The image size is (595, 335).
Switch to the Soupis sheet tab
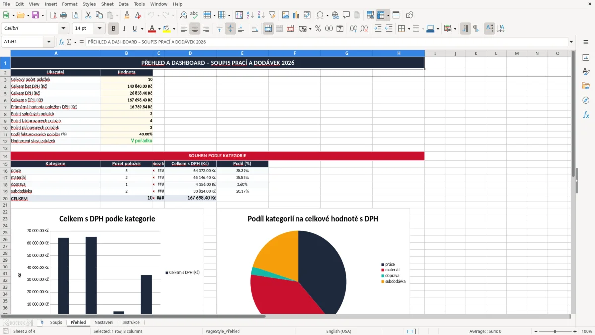56,322
